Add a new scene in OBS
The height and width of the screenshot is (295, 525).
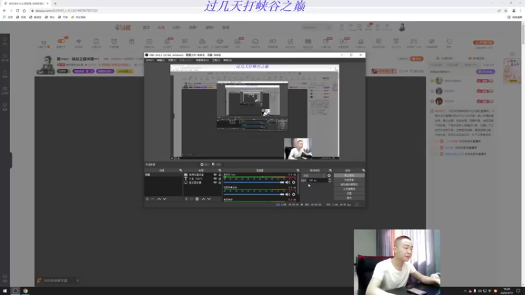pos(147,199)
